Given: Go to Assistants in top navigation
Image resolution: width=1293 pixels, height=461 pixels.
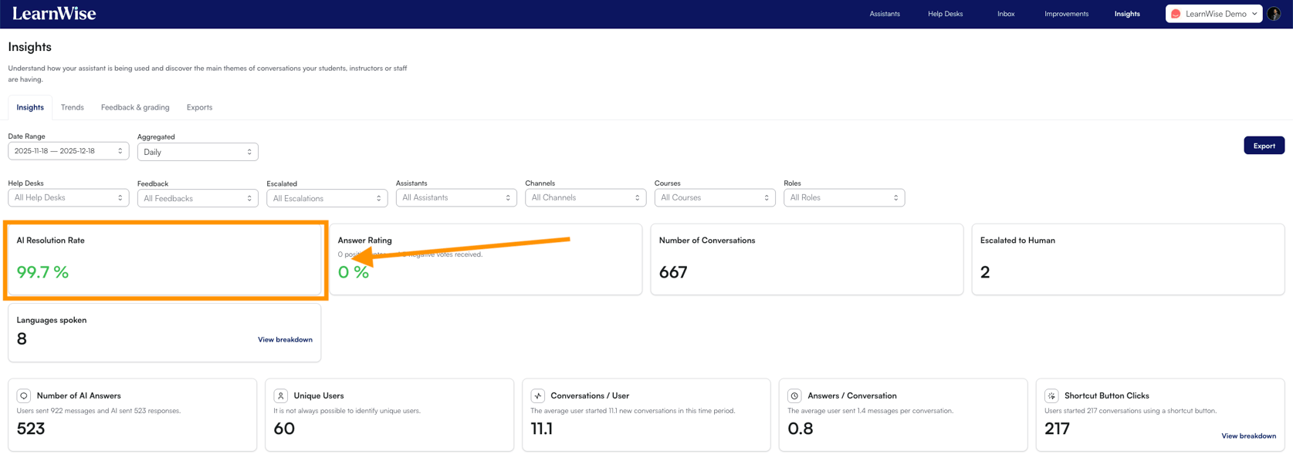Looking at the screenshot, I should tap(885, 14).
